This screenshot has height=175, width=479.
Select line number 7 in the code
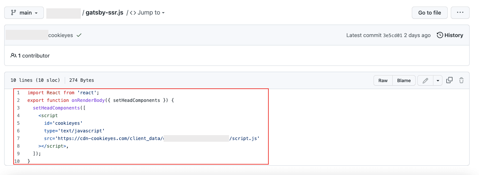click(x=18, y=138)
